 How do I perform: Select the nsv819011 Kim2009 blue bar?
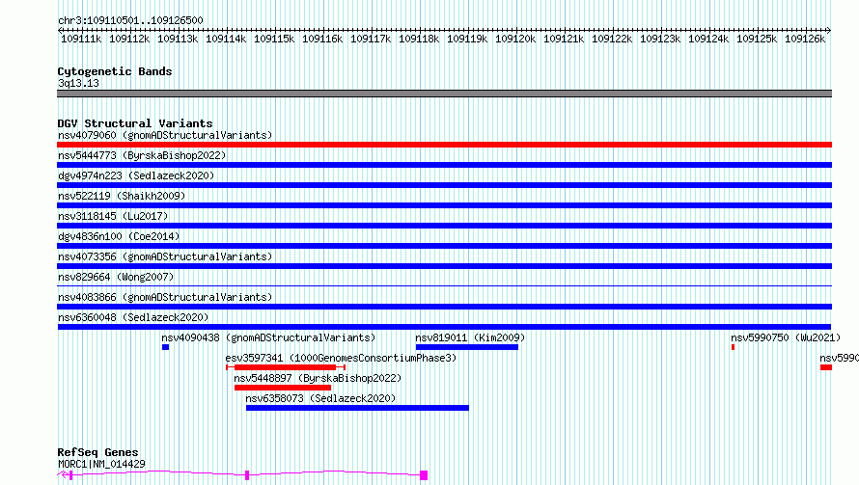(467, 347)
